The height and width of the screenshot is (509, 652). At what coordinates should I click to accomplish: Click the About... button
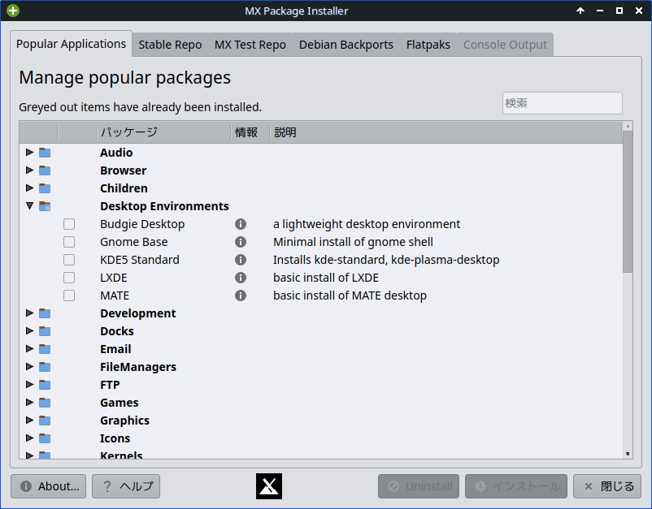tap(48, 486)
